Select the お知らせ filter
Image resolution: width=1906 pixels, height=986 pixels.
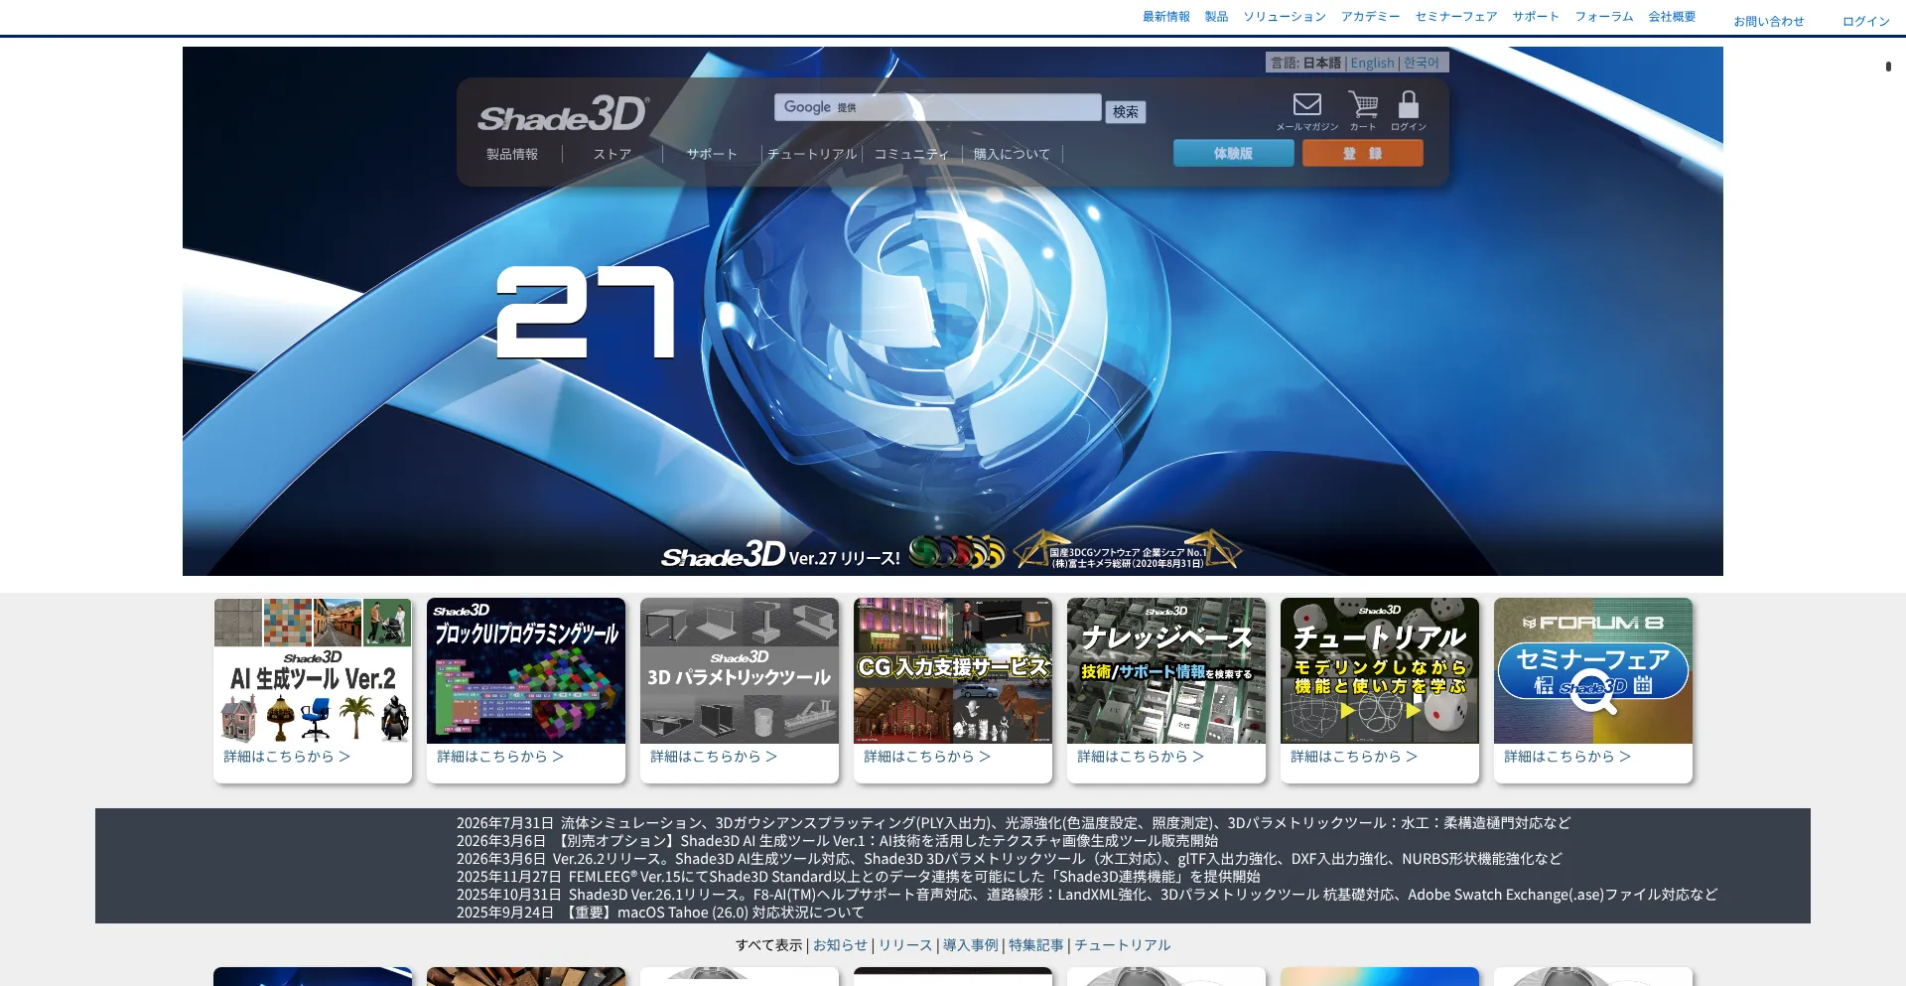click(x=840, y=945)
